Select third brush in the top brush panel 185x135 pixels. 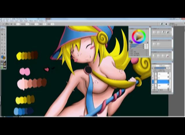tap(163, 33)
